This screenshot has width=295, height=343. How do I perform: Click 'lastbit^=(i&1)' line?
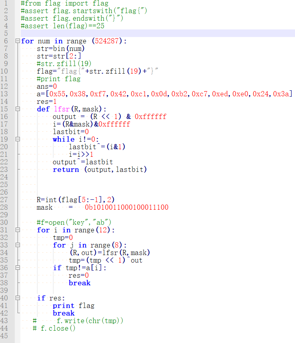[x=97, y=147]
